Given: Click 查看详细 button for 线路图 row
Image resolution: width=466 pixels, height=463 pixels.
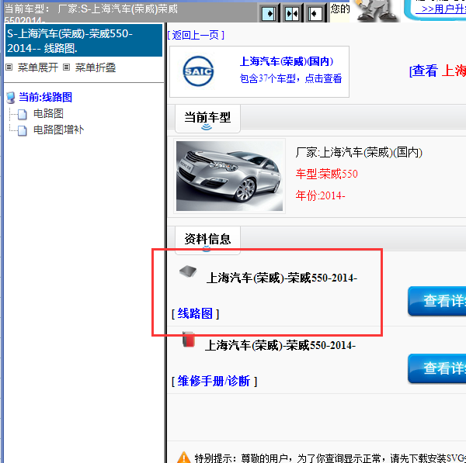Looking at the screenshot, I should [x=436, y=301].
